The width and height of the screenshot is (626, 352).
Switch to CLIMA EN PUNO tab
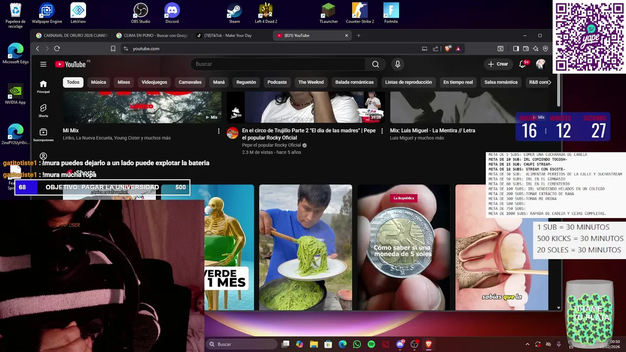[152, 36]
